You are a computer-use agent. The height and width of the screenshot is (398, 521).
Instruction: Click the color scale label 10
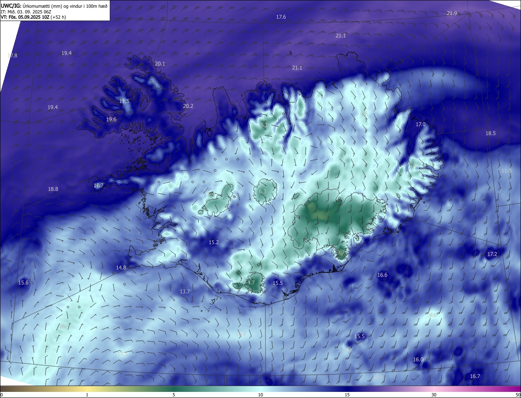pyautogui.click(x=260, y=395)
